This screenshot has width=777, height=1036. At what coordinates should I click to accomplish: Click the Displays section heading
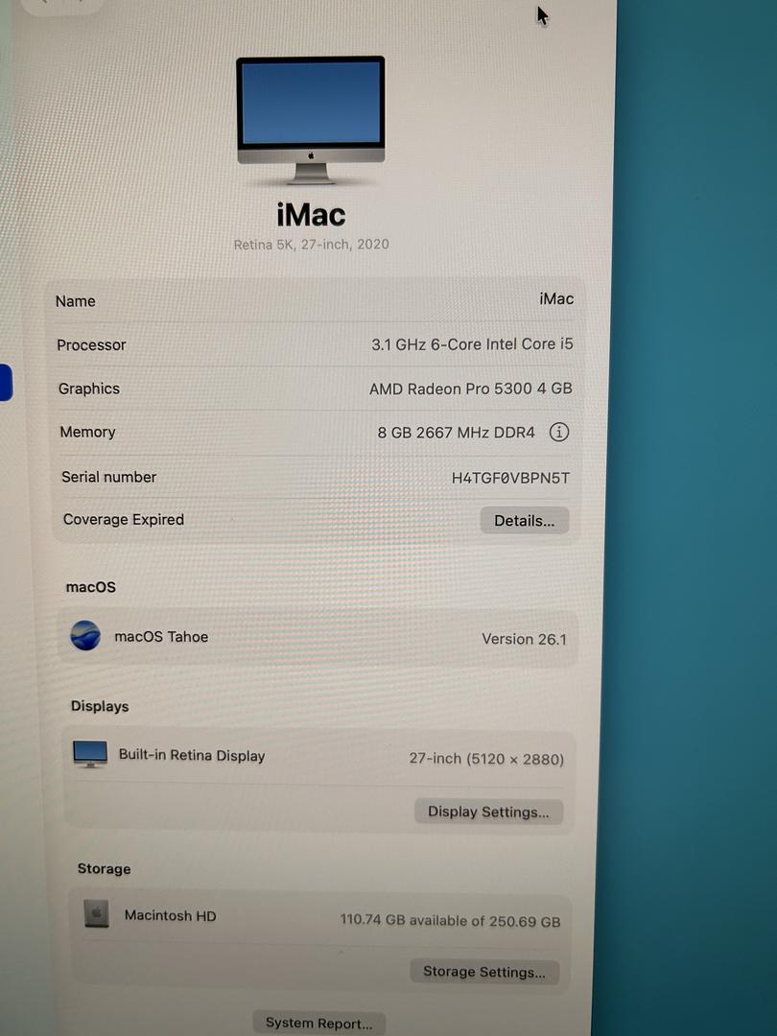coord(100,706)
